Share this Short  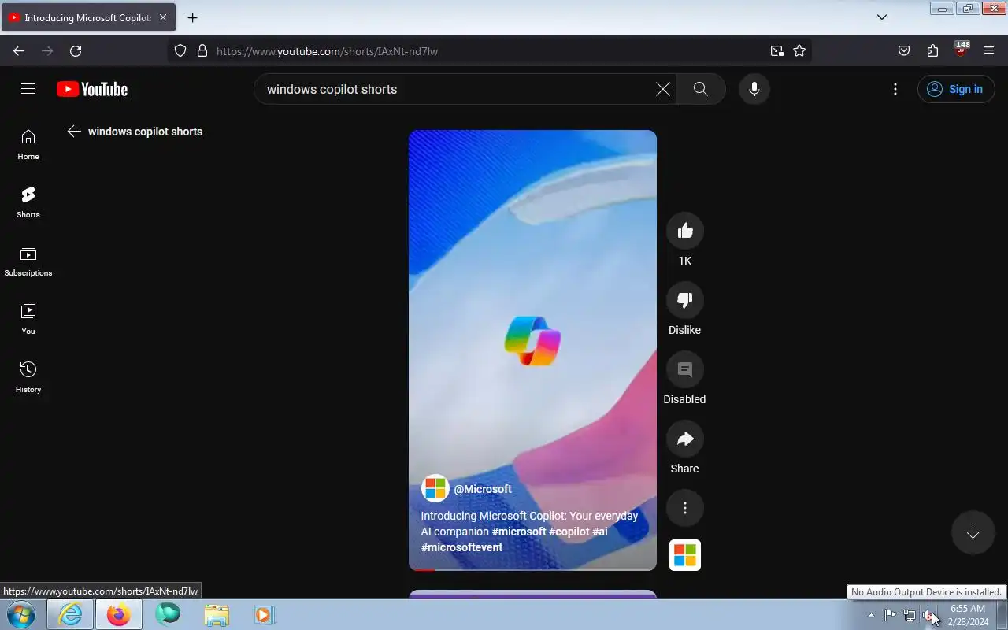pos(685,439)
